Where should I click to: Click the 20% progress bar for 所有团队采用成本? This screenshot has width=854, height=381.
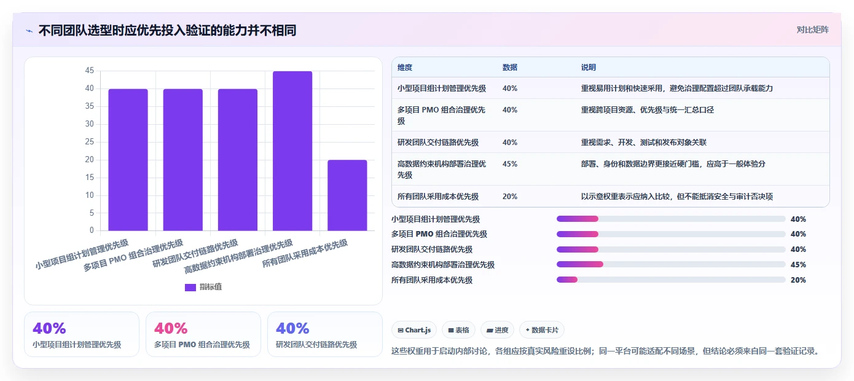pos(671,280)
